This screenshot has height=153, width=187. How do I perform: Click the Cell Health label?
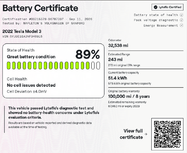tap(17, 79)
